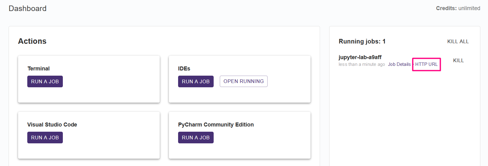Click the Running jobs: 1 heading
This screenshot has width=488, height=166.
[x=362, y=41]
